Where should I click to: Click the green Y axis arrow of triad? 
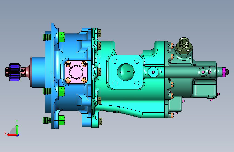(17, 130)
